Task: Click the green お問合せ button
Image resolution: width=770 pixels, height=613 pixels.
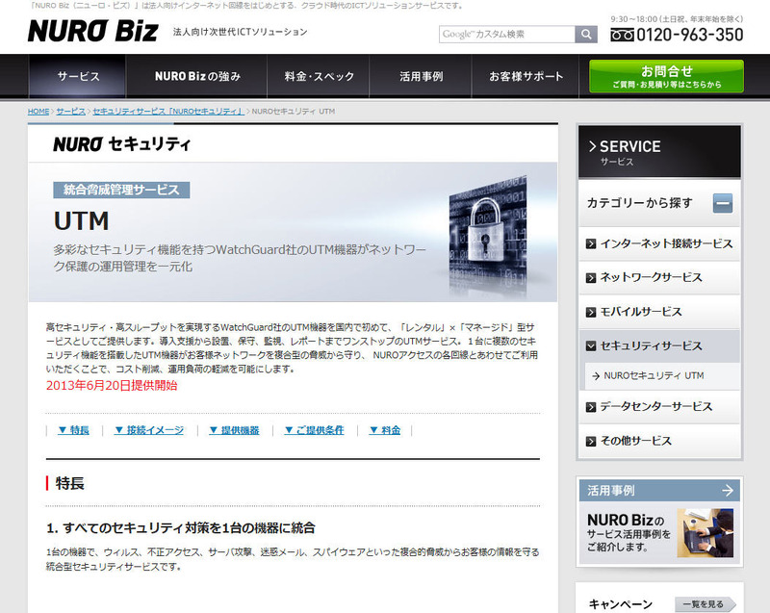Action: click(666, 76)
